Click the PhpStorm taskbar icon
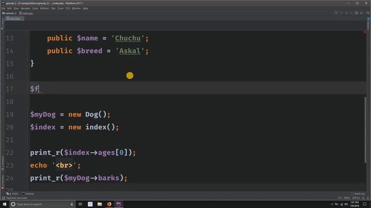The height and width of the screenshot is (208, 371). click(x=118, y=204)
